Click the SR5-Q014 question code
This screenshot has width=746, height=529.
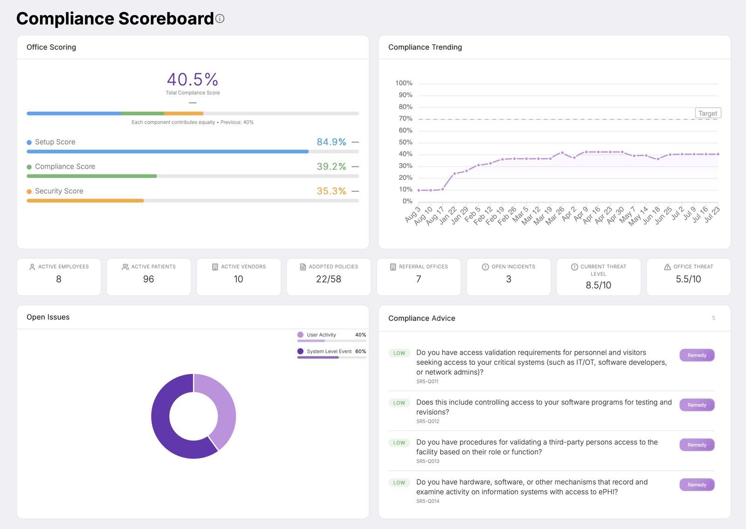tap(428, 501)
